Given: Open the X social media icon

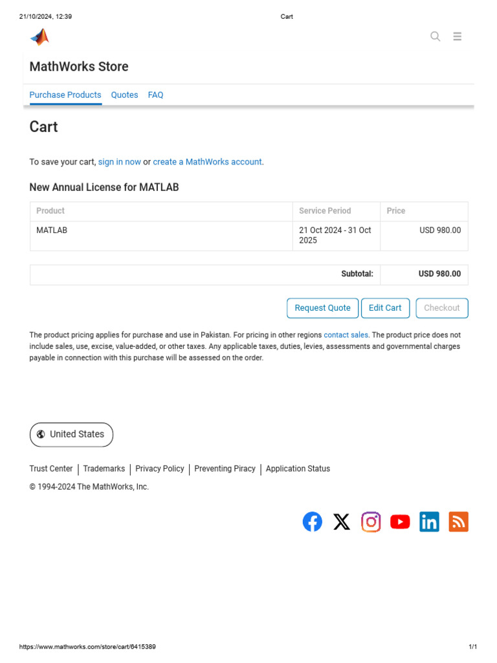Looking at the screenshot, I should click(x=342, y=522).
